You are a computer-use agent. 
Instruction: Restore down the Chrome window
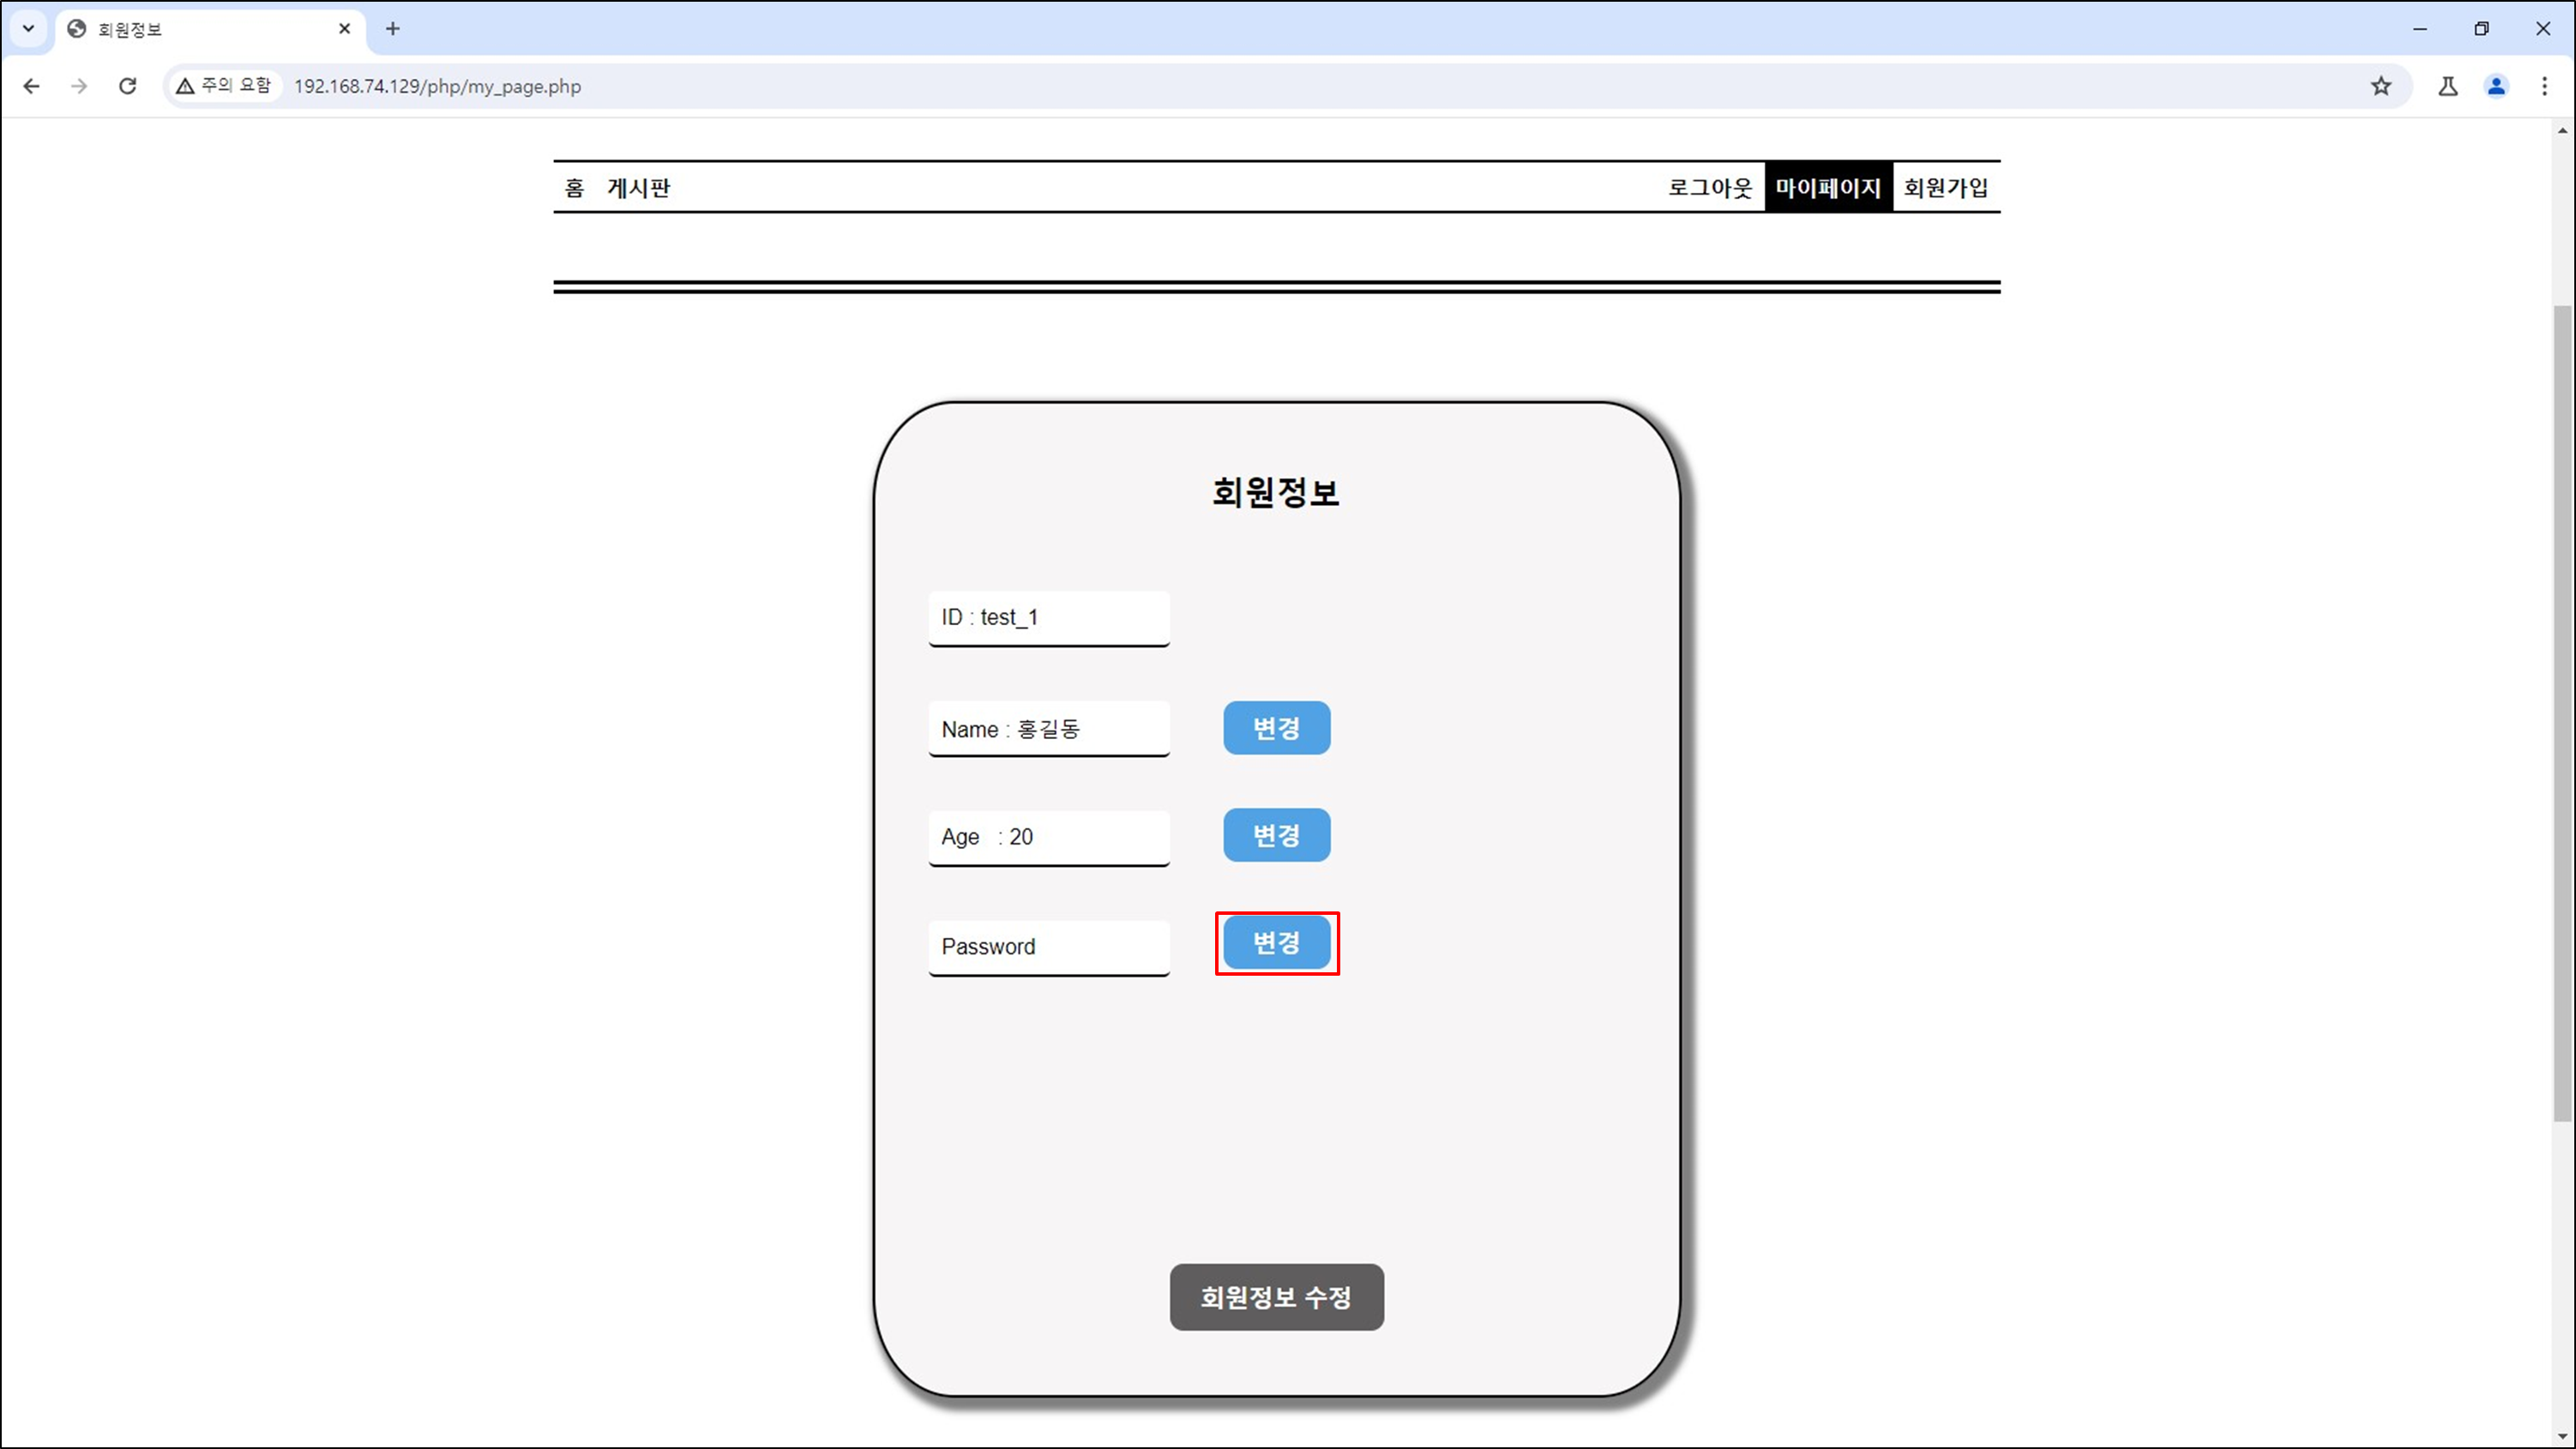[2481, 29]
